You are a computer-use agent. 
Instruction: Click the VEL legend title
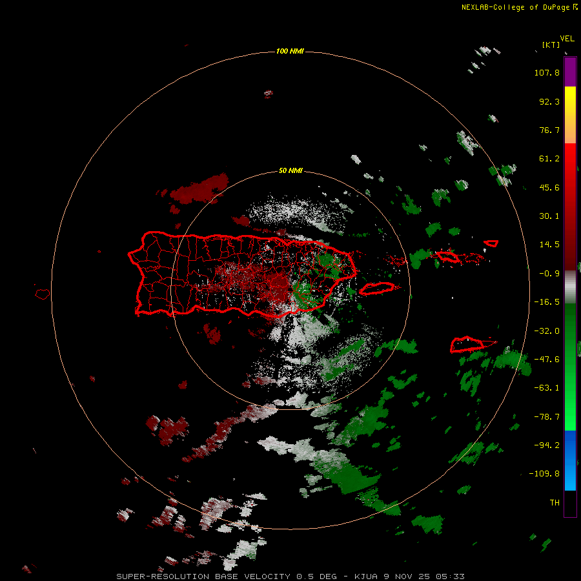click(567, 39)
